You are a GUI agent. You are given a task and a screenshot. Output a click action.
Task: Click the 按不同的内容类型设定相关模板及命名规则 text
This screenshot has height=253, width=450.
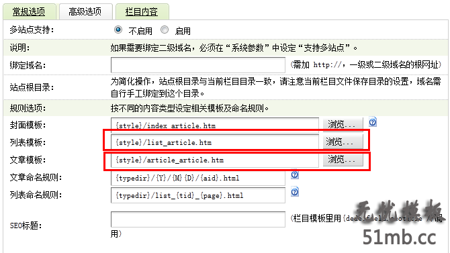pos(189,109)
